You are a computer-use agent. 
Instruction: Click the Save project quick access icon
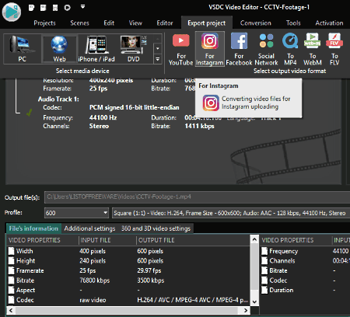click(55, 8)
